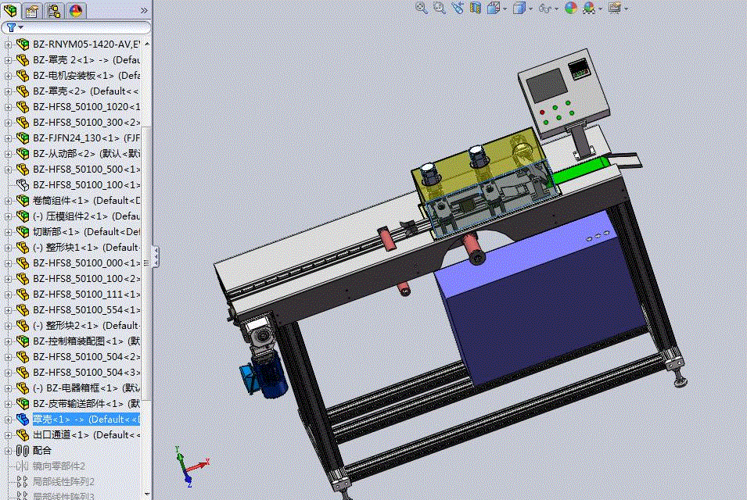The height and width of the screenshot is (500, 747).
Task: Activate the Section View icon
Action: coord(476,8)
